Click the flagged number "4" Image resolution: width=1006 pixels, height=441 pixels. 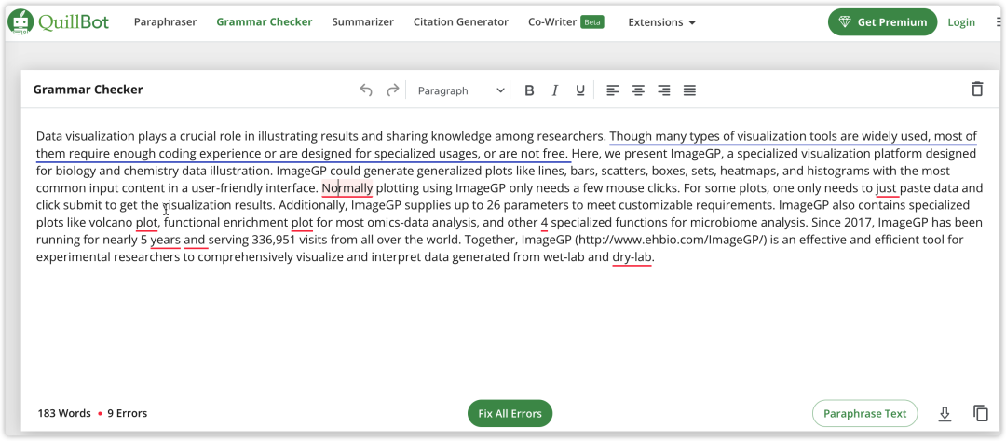tap(544, 223)
